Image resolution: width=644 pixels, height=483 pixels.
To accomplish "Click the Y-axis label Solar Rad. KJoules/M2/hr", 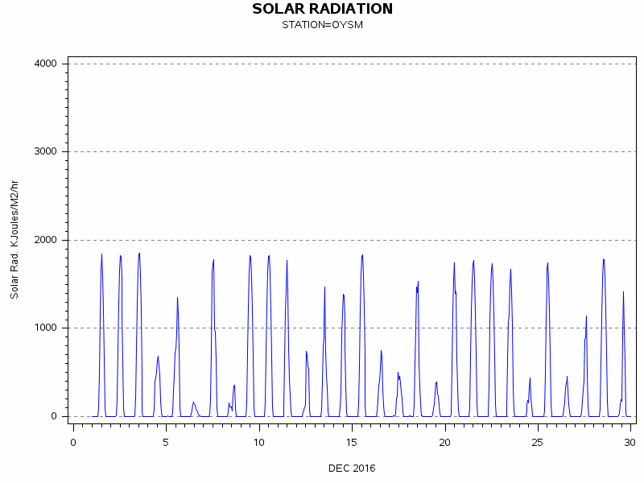I will pyautogui.click(x=14, y=239).
